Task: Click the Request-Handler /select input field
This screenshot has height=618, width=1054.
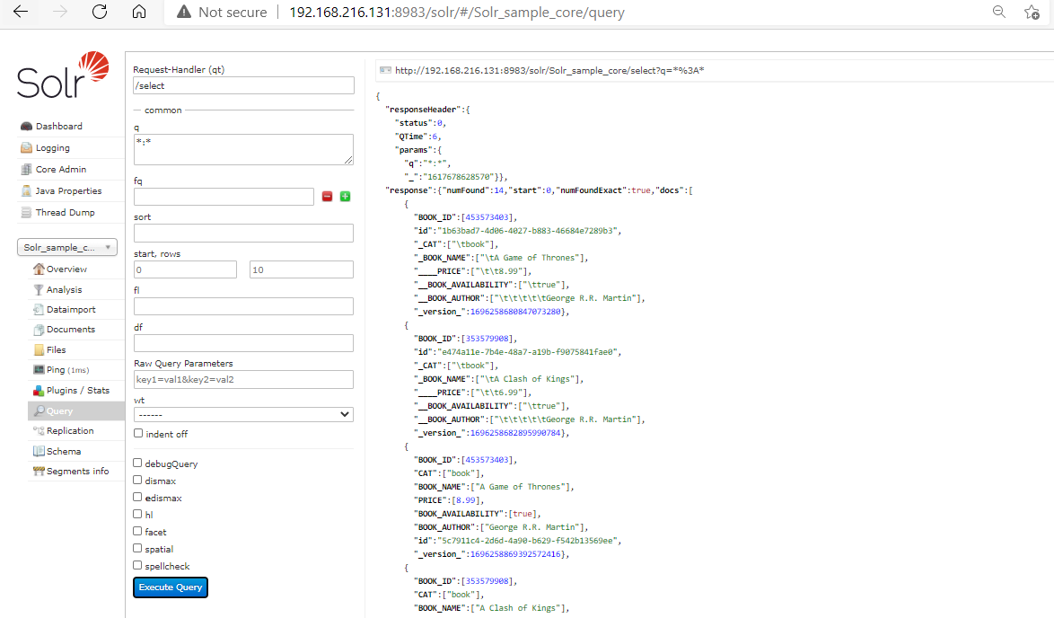Action: 243,85
